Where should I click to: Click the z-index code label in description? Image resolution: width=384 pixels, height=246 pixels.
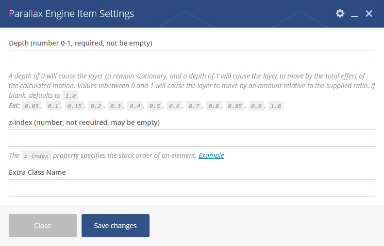point(36,155)
